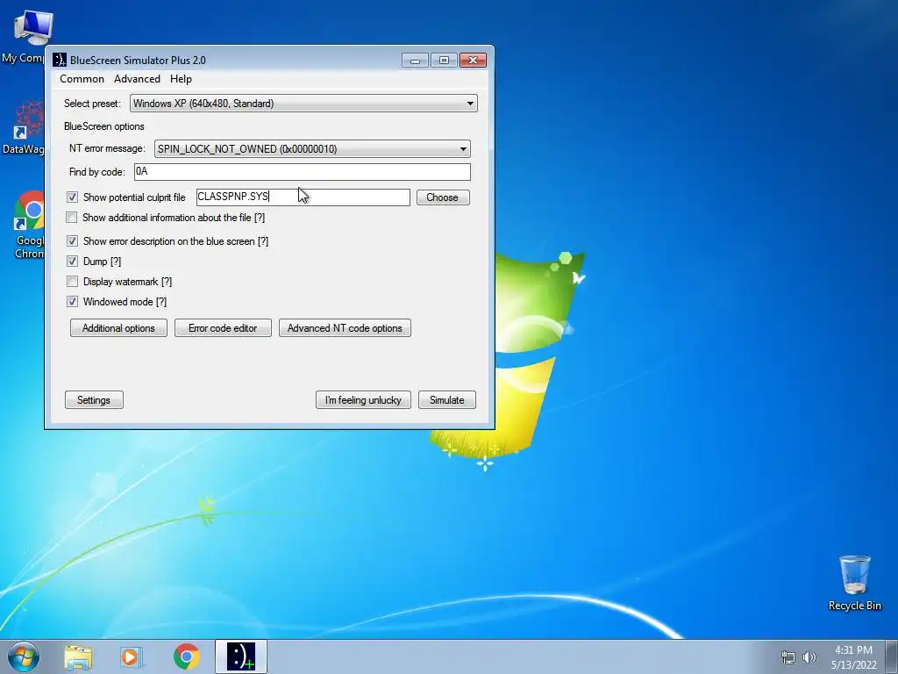
Task: Close the BlueScreen Simulator window
Action: click(473, 61)
